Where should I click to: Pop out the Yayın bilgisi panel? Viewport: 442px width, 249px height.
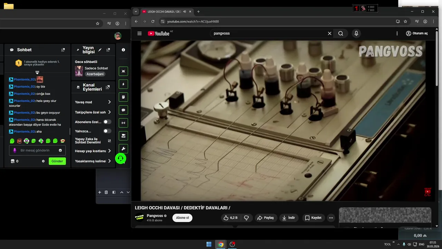pyautogui.click(x=108, y=50)
